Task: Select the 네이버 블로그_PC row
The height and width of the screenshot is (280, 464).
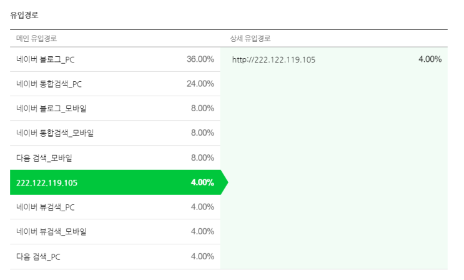Action: [x=115, y=59]
